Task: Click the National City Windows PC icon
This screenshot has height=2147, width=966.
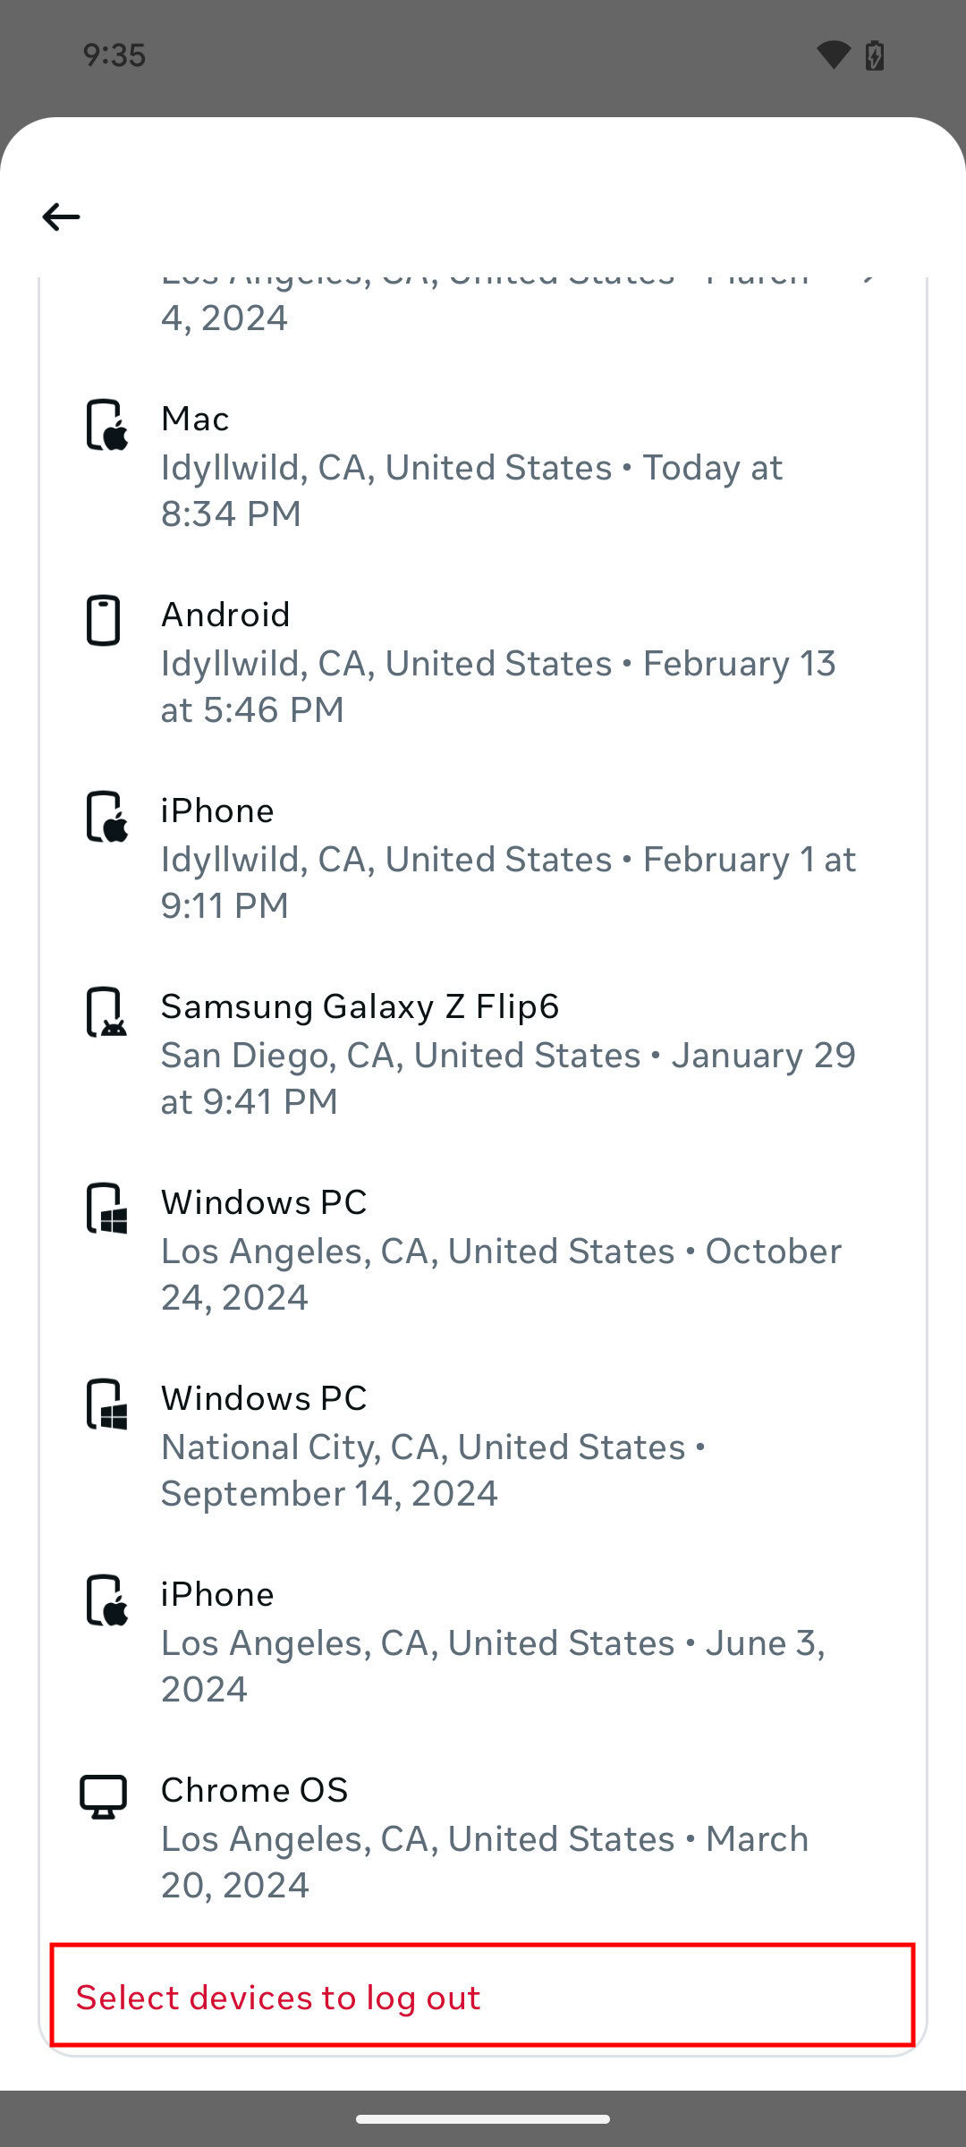Action: coord(106,1404)
